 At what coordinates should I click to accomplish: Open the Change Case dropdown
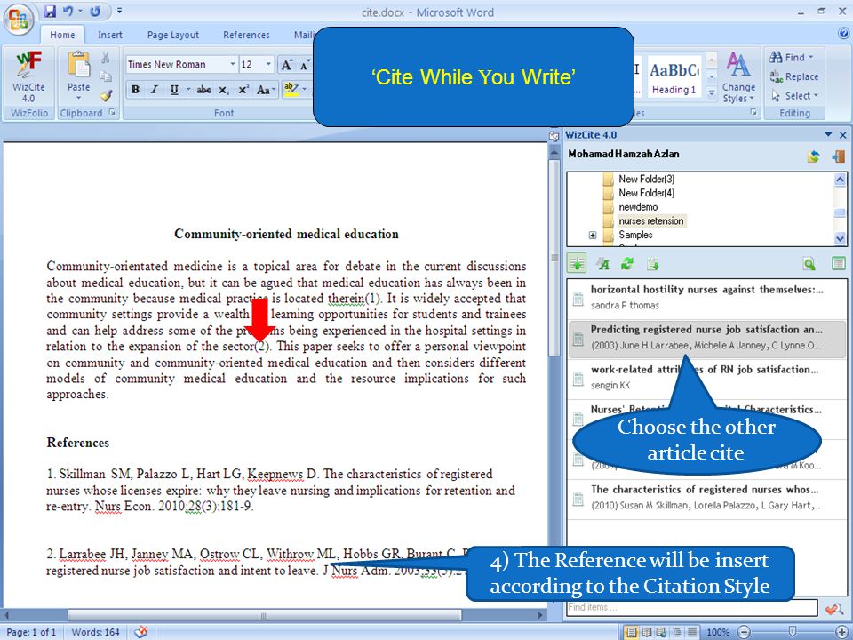tap(266, 90)
